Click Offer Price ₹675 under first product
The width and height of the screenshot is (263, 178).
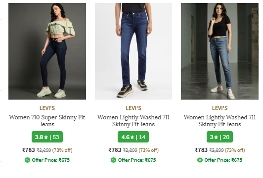tap(50, 160)
